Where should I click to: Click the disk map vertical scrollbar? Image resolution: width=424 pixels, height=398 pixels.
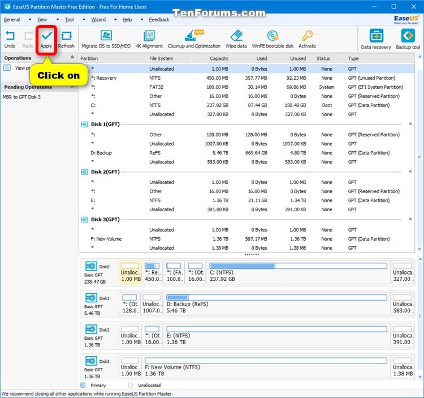click(x=419, y=318)
